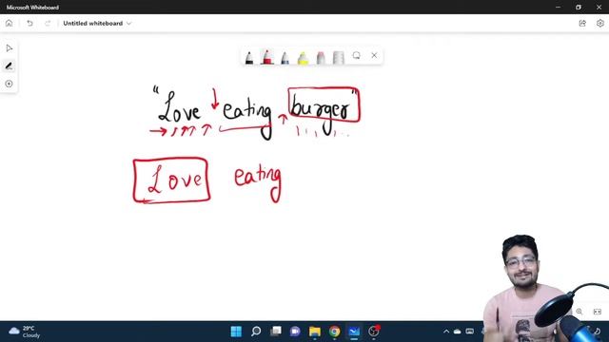Zoom in on the whiteboard canvas
This screenshot has height=342, width=609.
click(580, 312)
